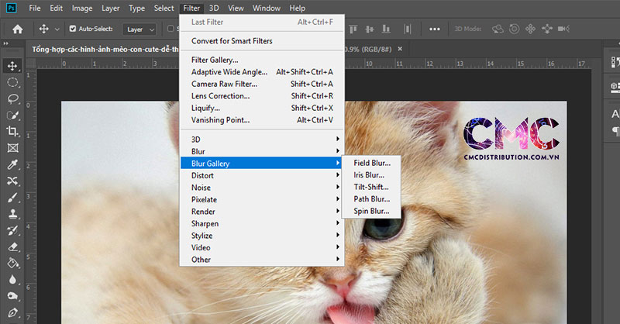Open the Liquify filter

tap(262, 108)
